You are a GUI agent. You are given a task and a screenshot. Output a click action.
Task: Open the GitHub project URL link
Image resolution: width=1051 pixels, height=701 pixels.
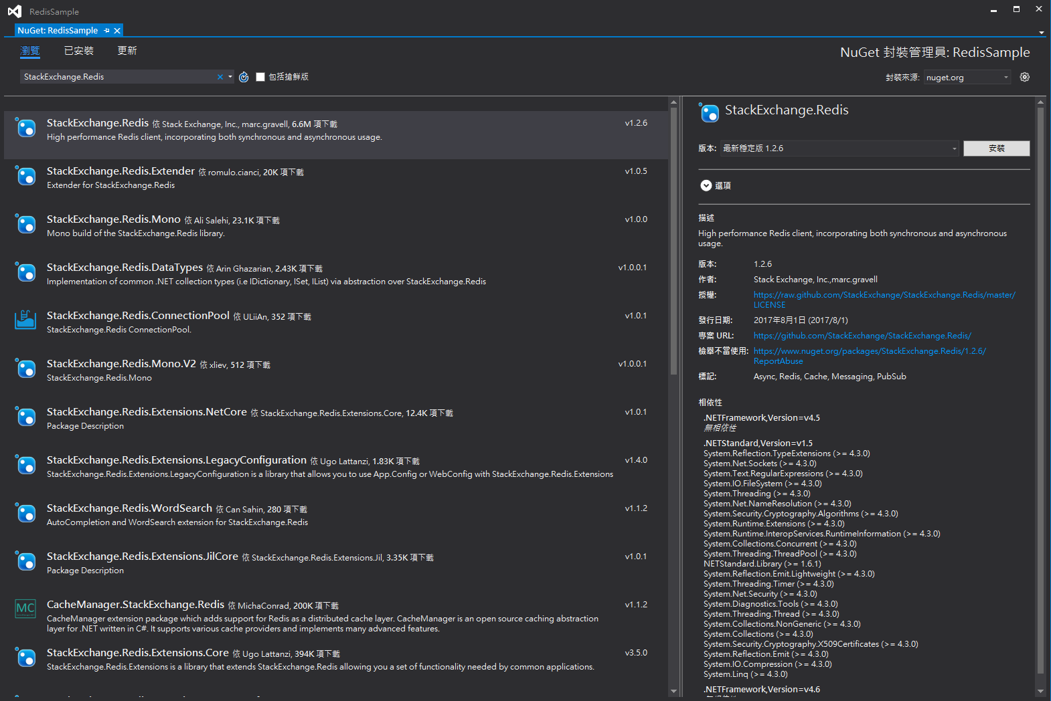pyautogui.click(x=862, y=336)
